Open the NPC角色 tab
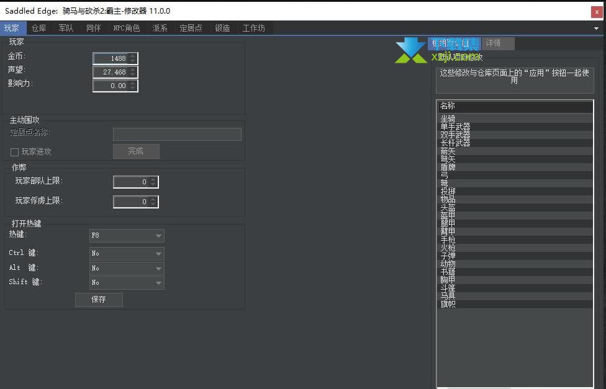606x389 pixels. (127, 28)
